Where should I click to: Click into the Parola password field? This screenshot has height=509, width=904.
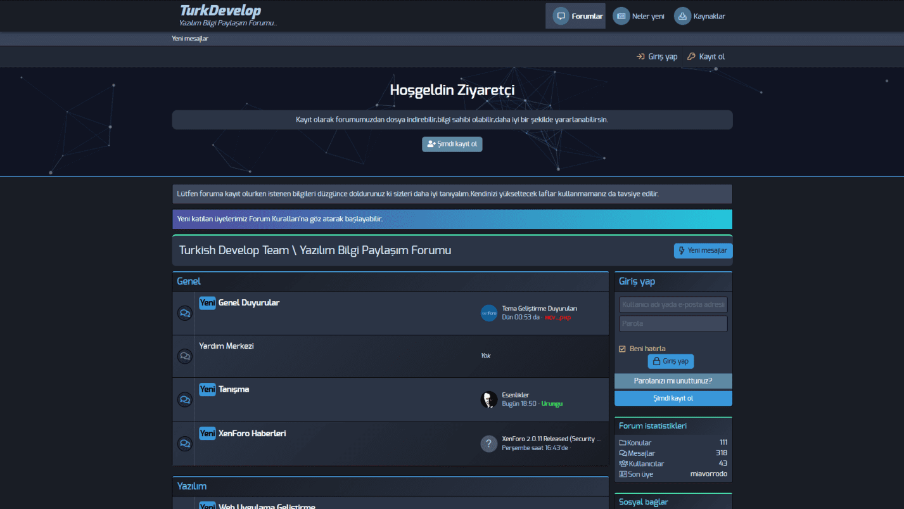pos(673,324)
